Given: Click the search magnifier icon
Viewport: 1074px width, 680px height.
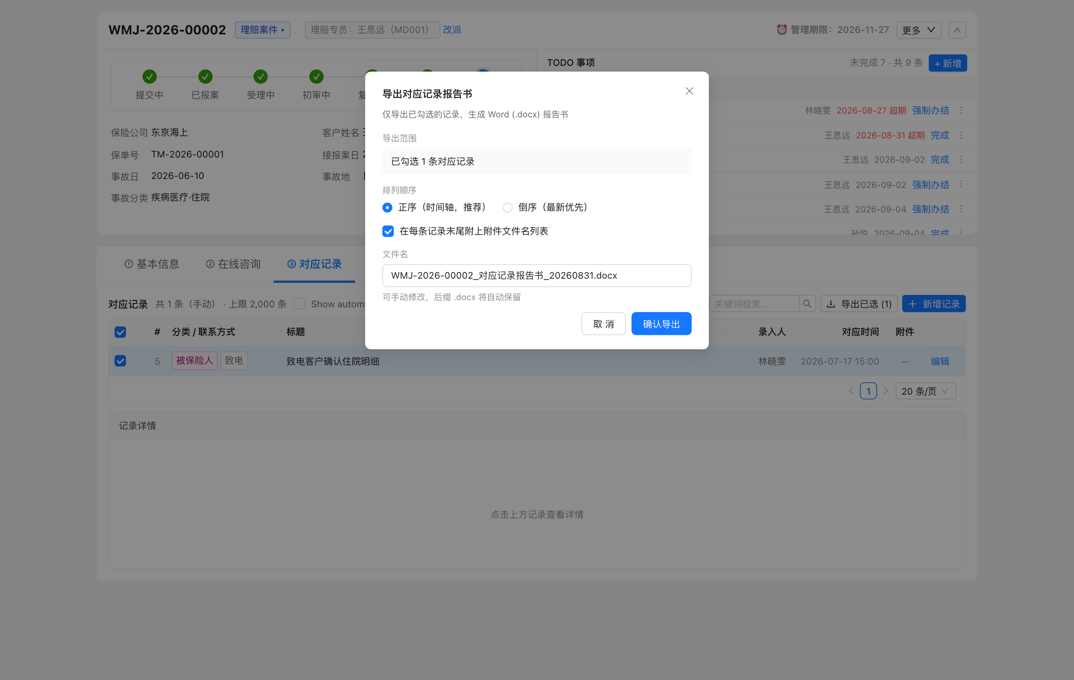Looking at the screenshot, I should tap(807, 304).
